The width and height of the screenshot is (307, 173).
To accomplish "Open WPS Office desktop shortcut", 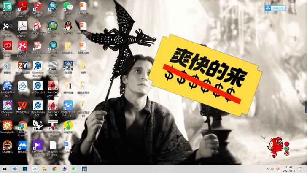I will pyautogui.click(x=23, y=105).
